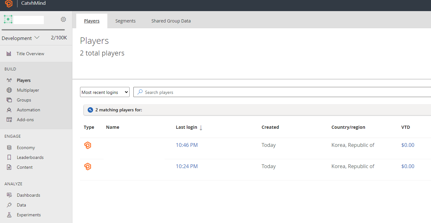This screenshot has width=431, height=223.
Task: Click the Content document icon
Action: click(x=9, y=167)
